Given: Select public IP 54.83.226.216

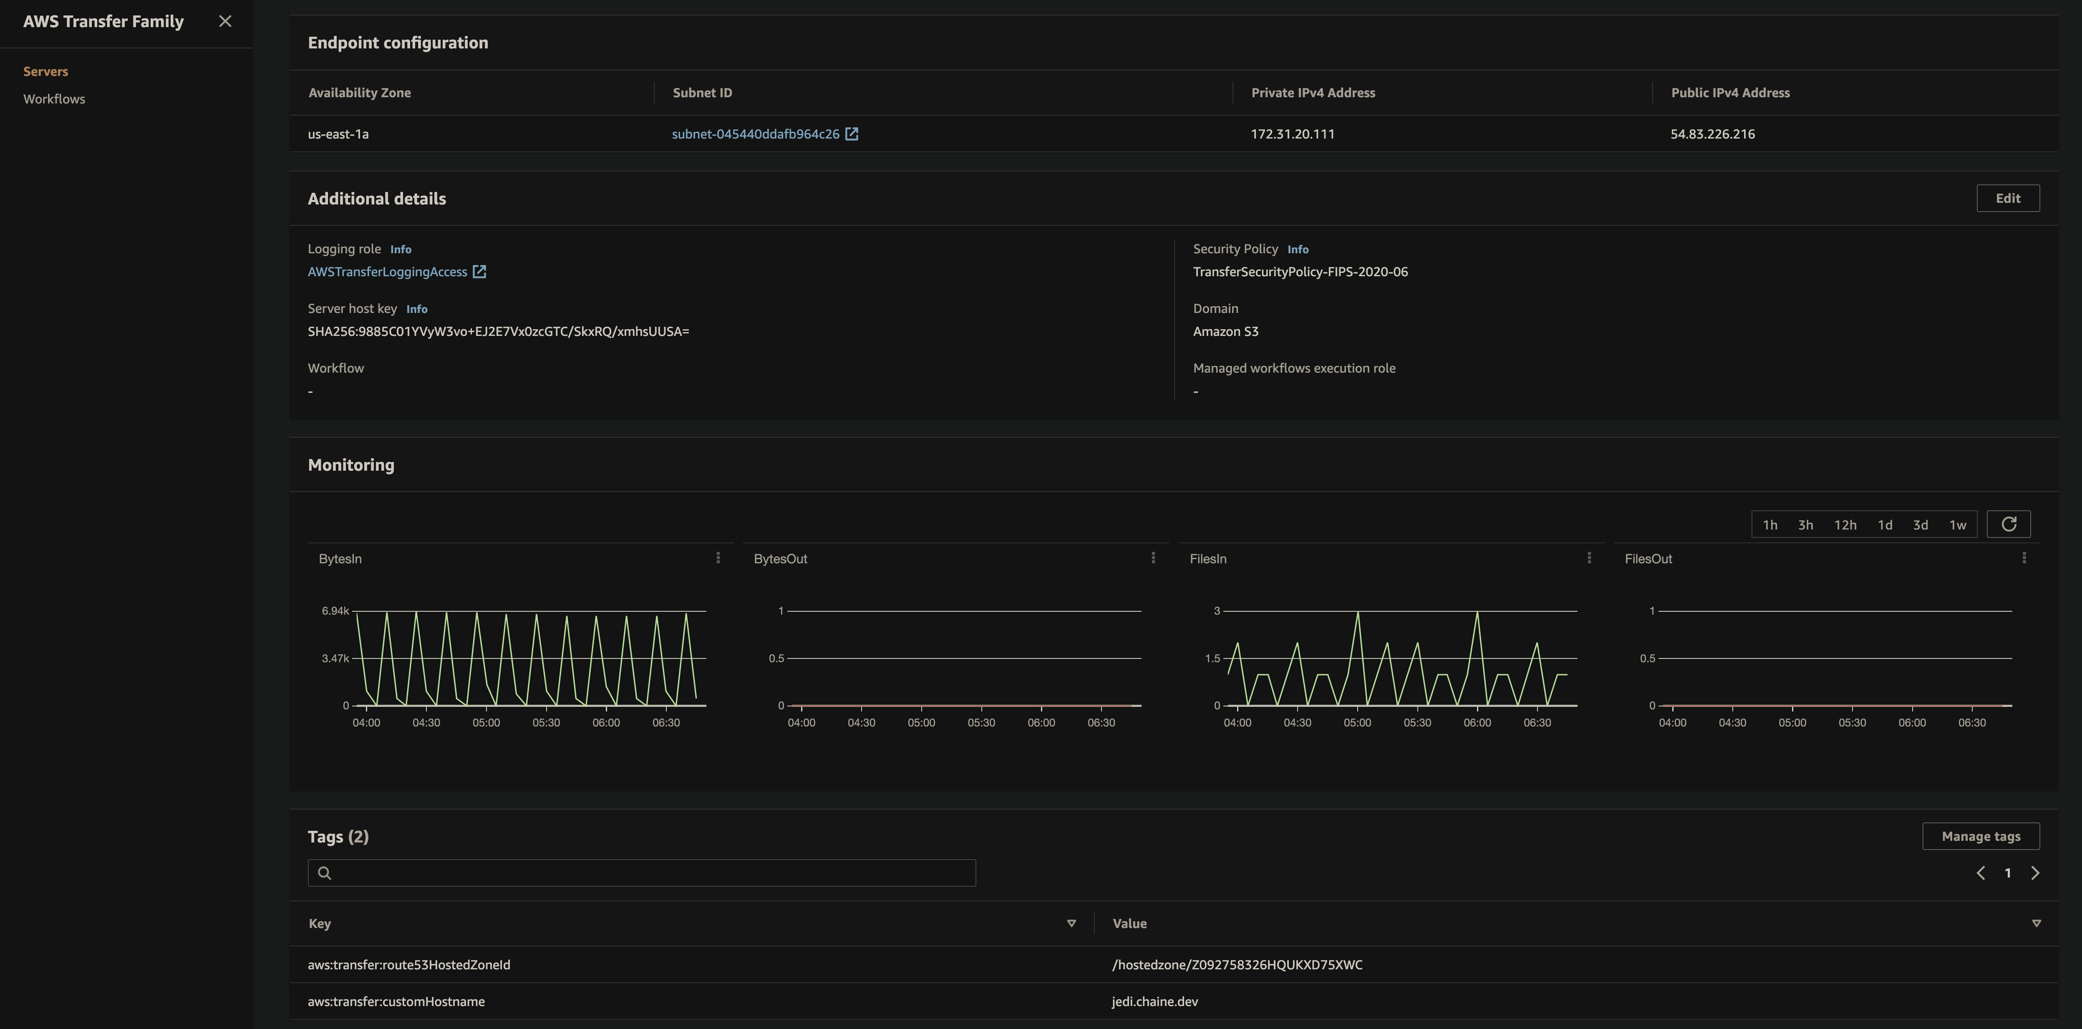Looking at the screenshot, I should [1713, 134].
